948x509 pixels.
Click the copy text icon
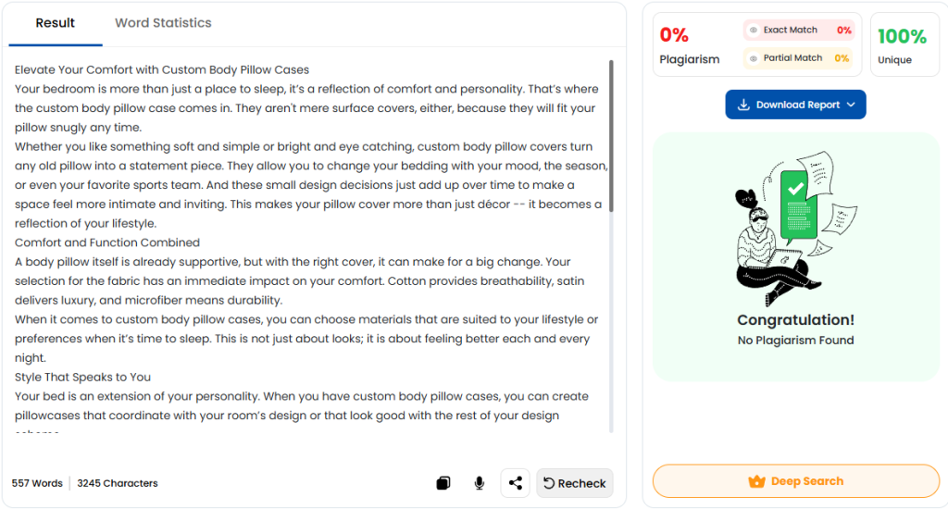point(443,483)
